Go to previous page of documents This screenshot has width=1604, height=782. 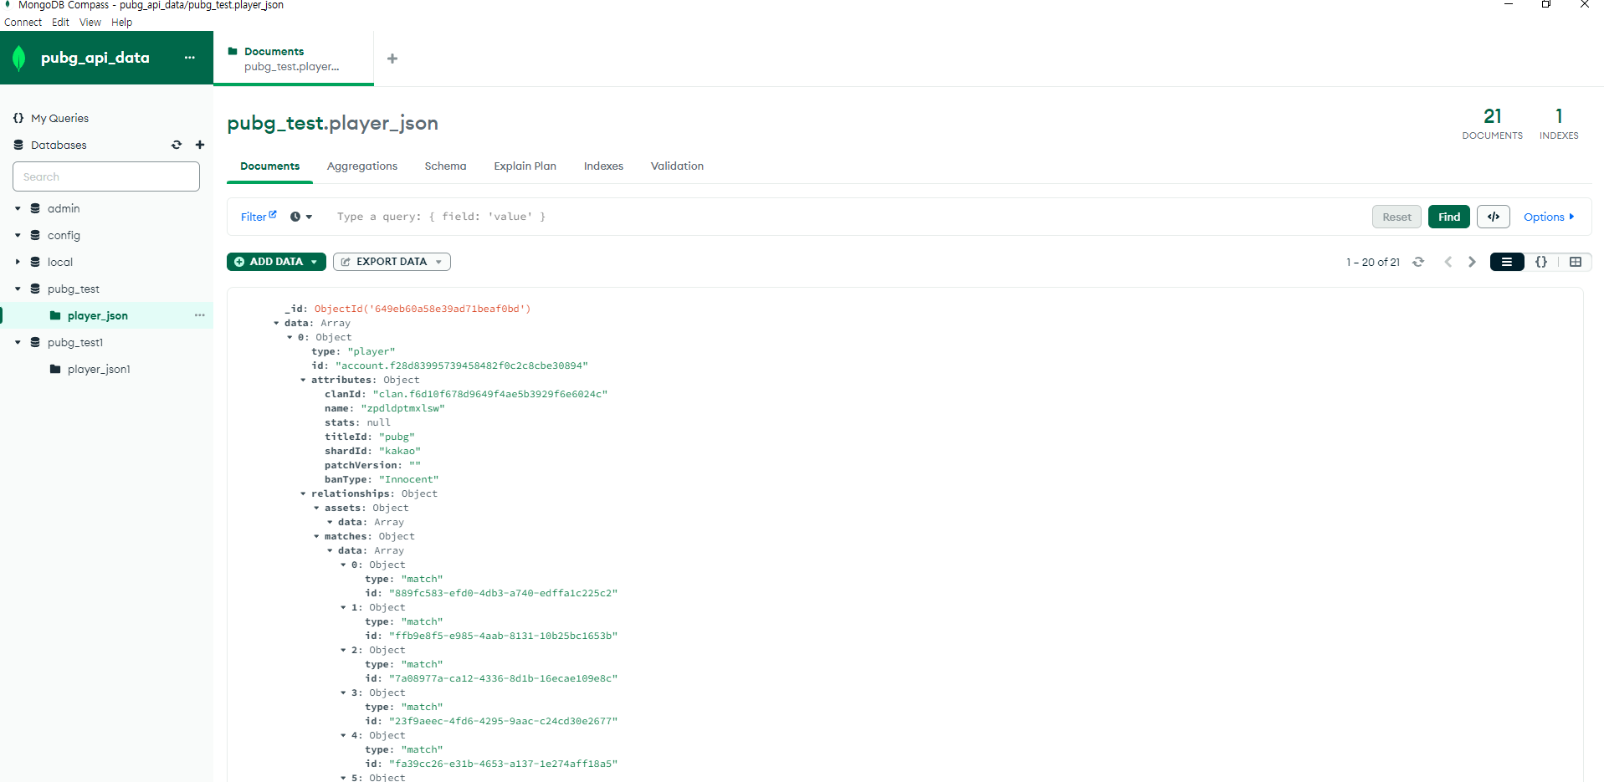[1448, 262]
